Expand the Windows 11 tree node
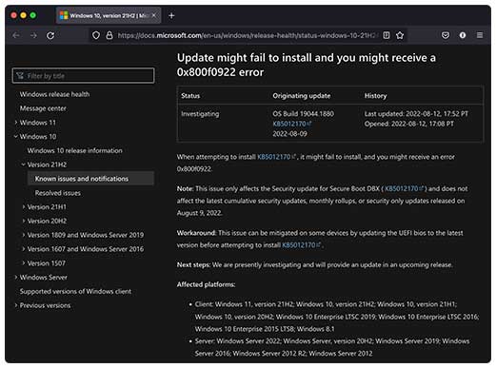The height and width of the screenshot is (368, 496). 16,123
